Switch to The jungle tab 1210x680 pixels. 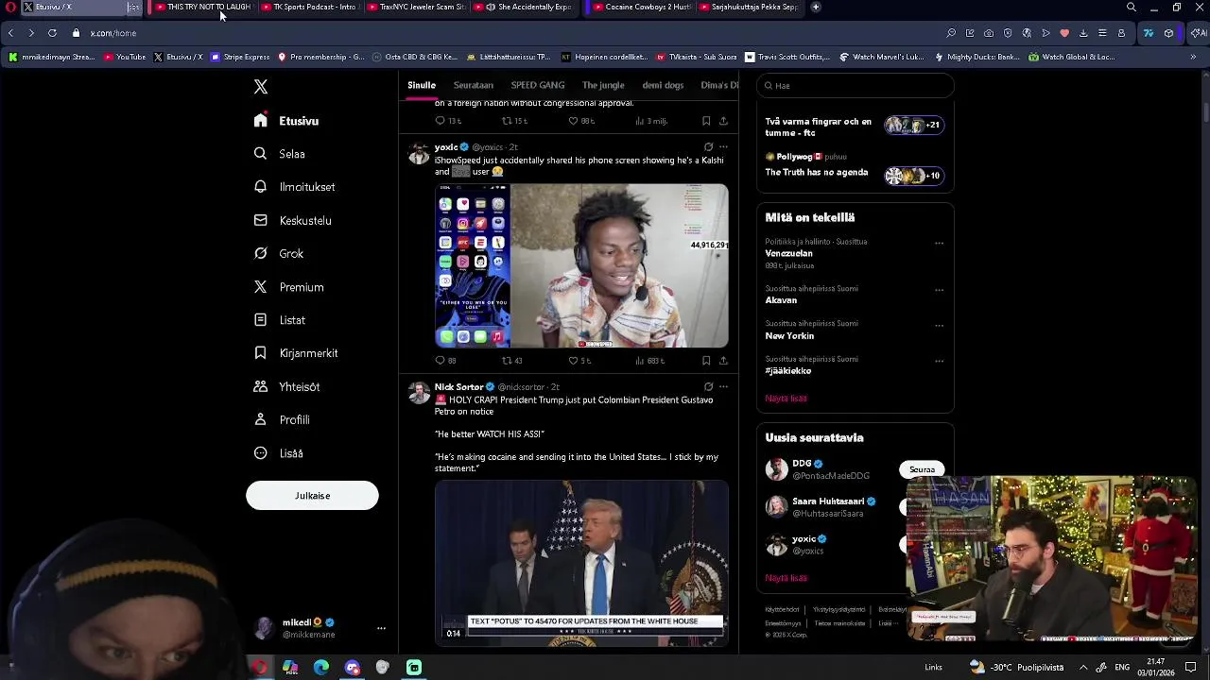pyautogui.click(x=603, y=85)
